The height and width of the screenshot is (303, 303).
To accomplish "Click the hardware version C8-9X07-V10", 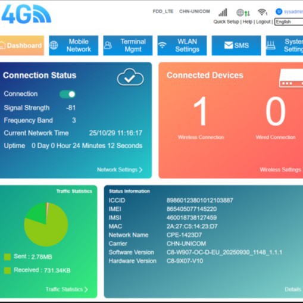I will click(185, 261).
